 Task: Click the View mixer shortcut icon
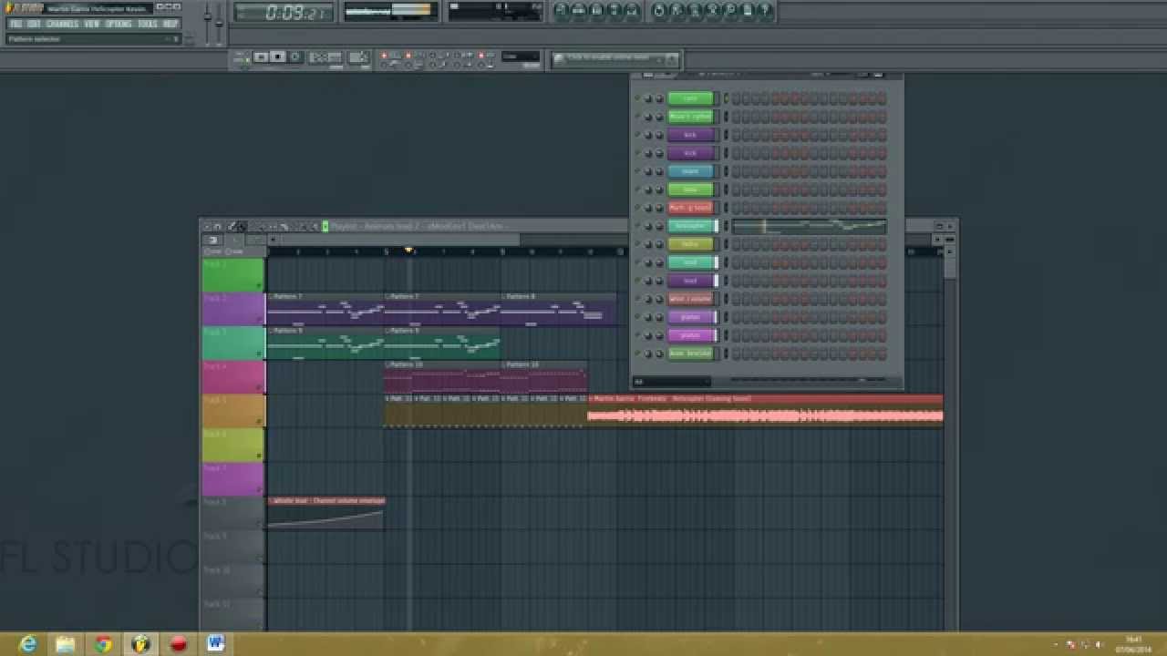632,11
